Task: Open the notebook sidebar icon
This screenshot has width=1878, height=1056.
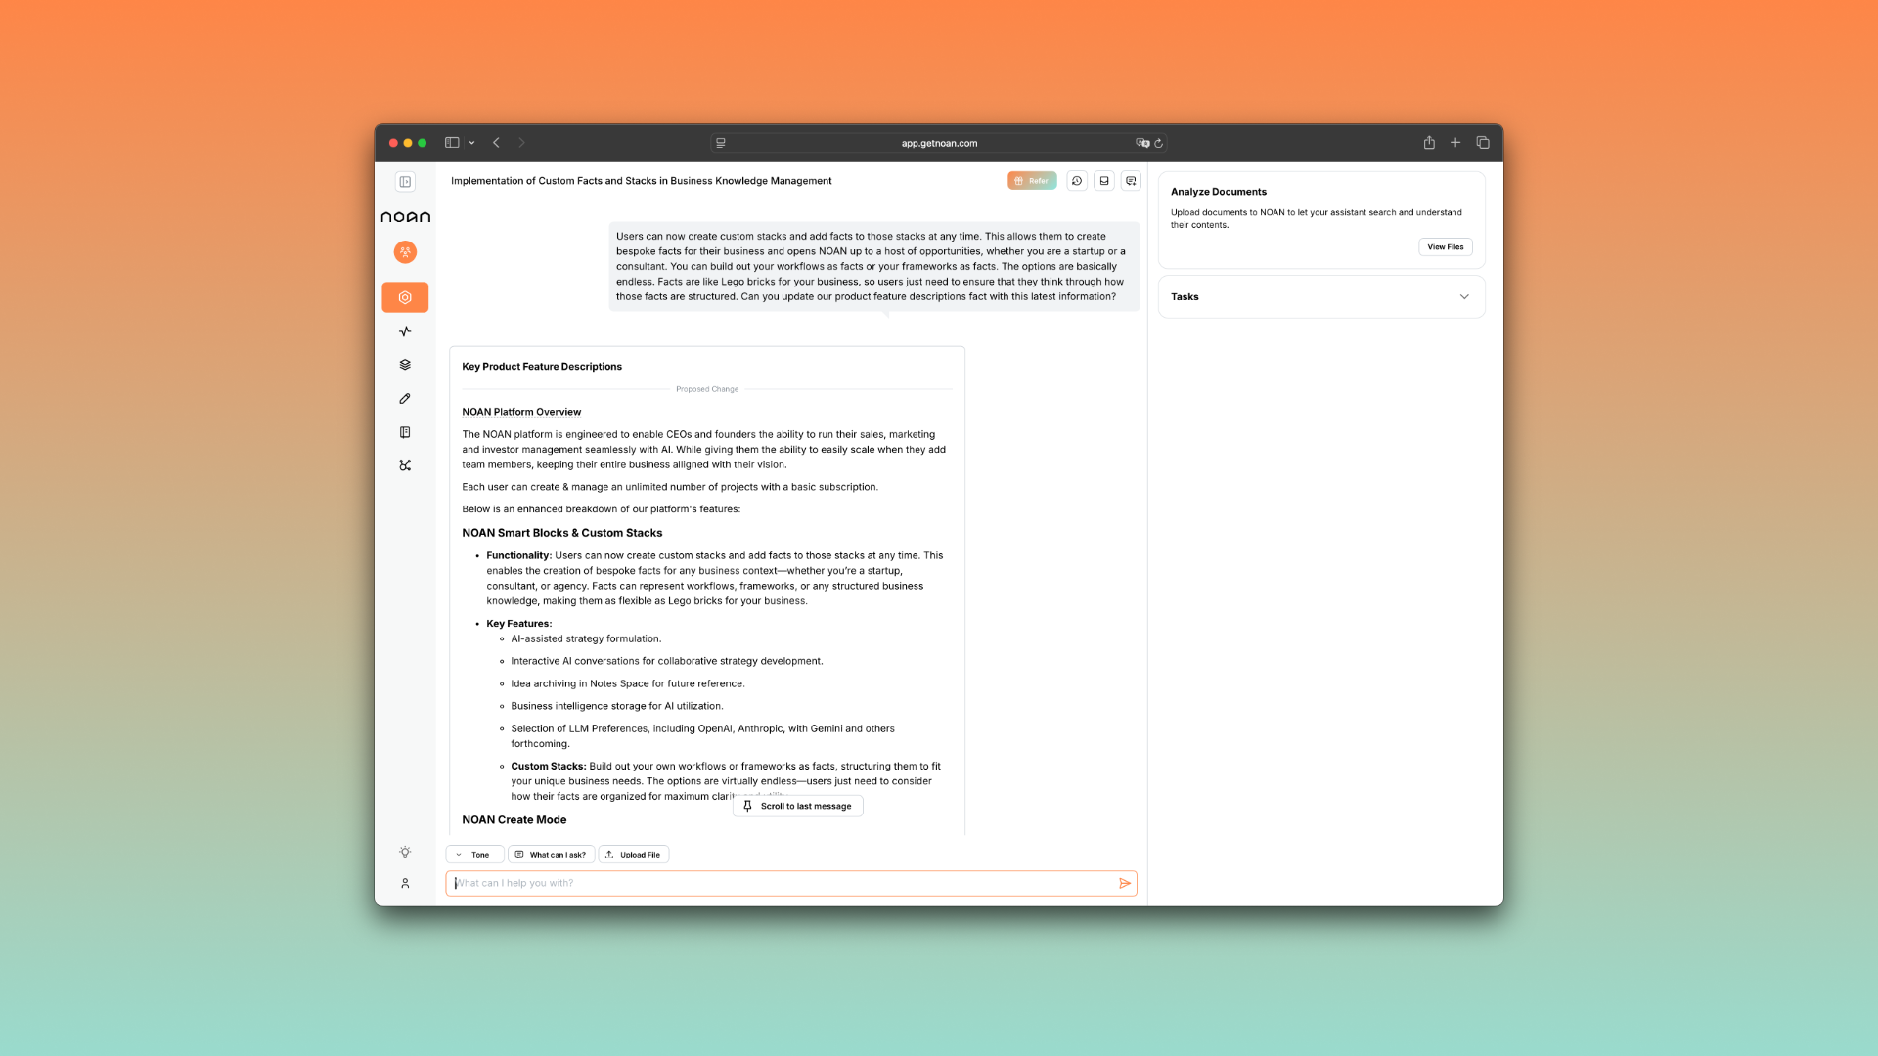Action: 405,432
